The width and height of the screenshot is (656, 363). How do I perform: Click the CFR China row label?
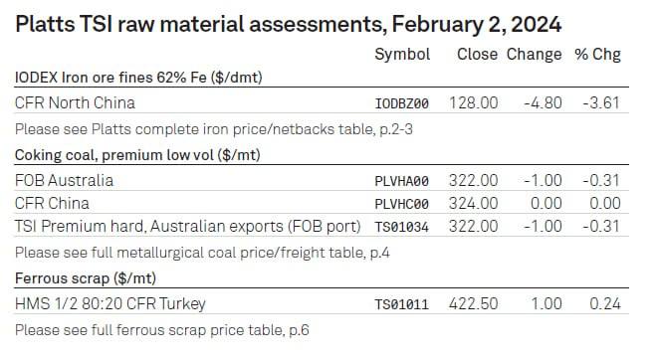tap(52, 204)
